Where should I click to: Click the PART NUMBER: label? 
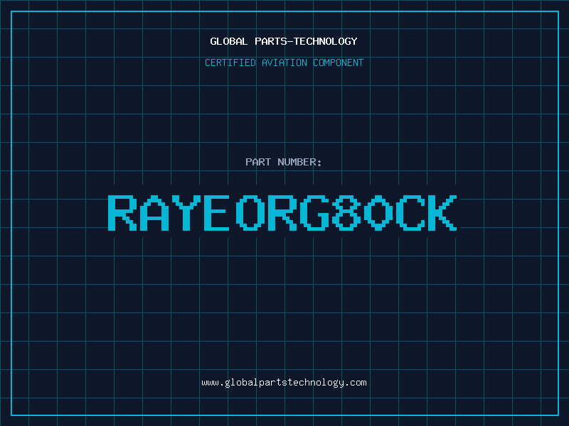[x=284, y=162]
